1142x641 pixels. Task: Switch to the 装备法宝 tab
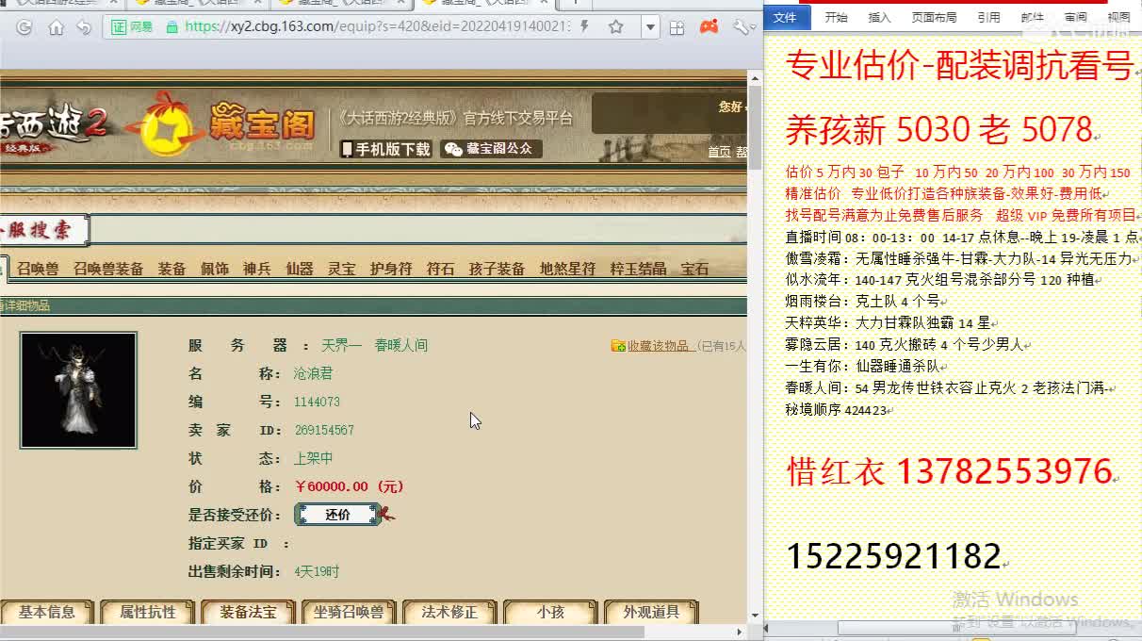[249, 612]
